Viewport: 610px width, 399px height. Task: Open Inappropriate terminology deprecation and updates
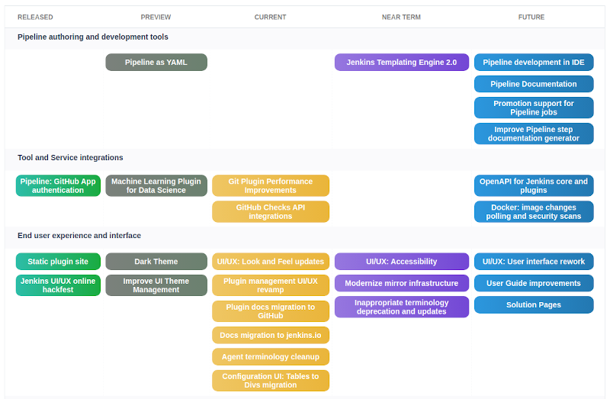[x=402, y=307]
